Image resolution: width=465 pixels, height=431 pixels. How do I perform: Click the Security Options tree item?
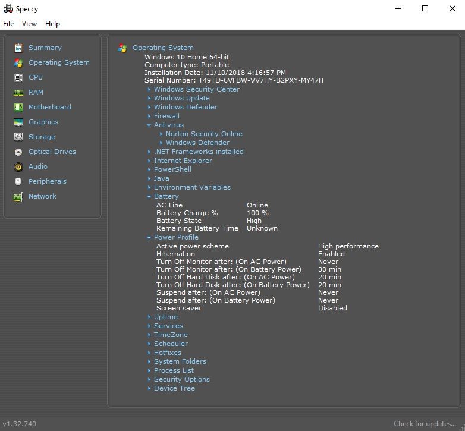pyautogui.click(x=182, y=379)
